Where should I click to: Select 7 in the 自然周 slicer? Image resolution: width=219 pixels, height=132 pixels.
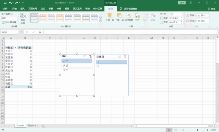[112, 62]
